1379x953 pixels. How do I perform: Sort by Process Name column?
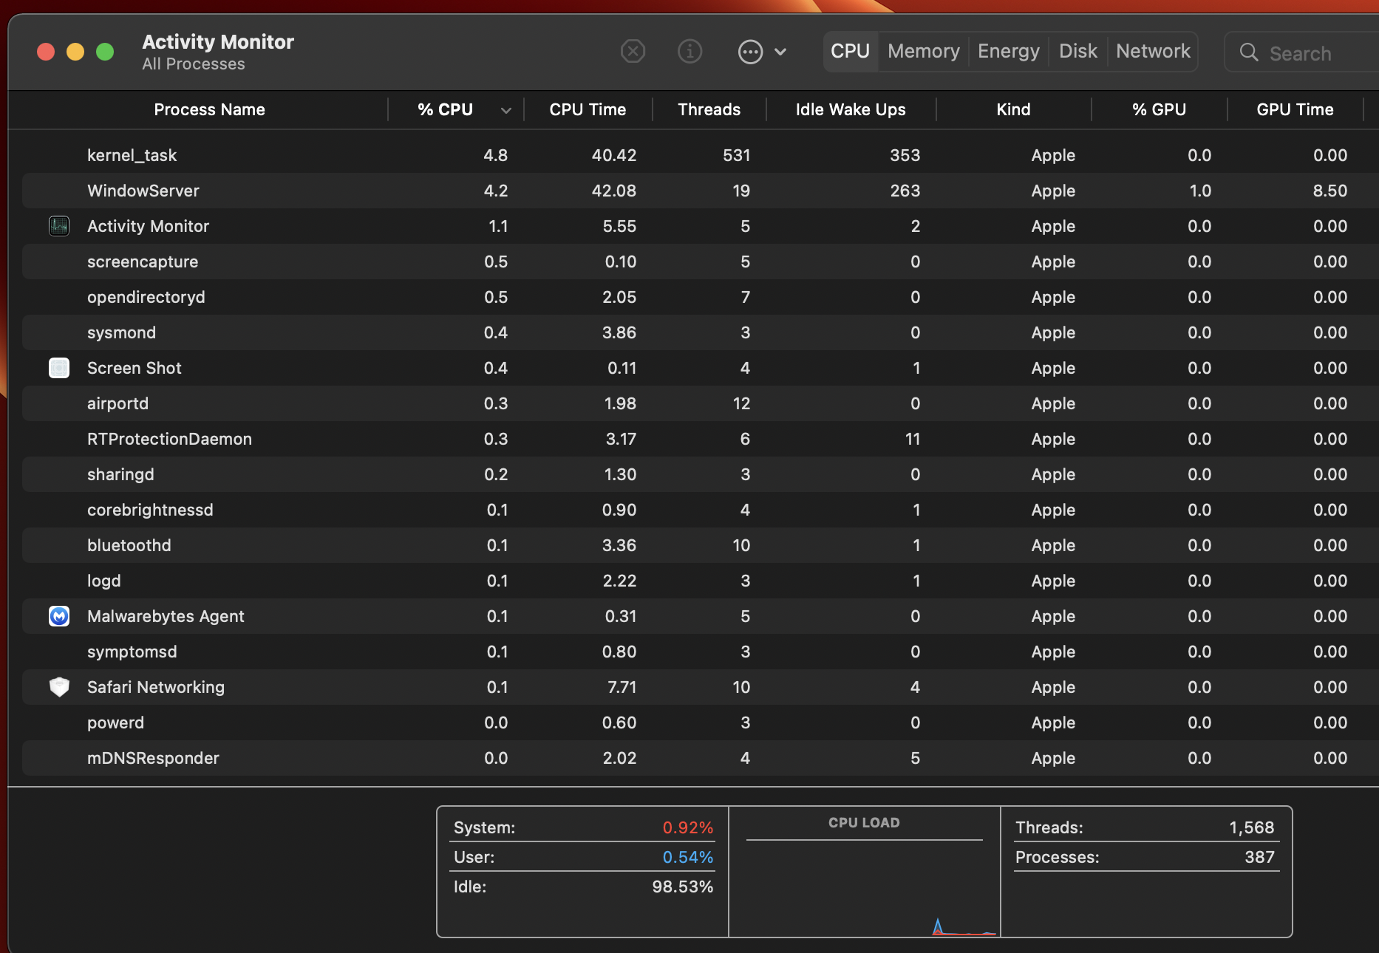click(209, 110)
